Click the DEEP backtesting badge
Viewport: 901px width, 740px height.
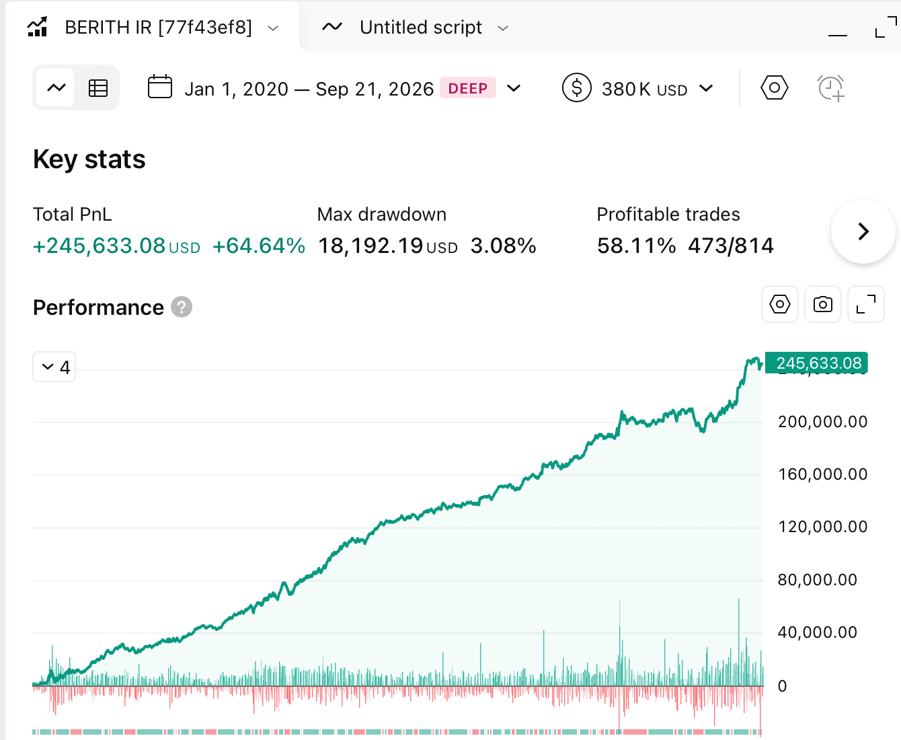pyautogui.click(x=468, y=88)
